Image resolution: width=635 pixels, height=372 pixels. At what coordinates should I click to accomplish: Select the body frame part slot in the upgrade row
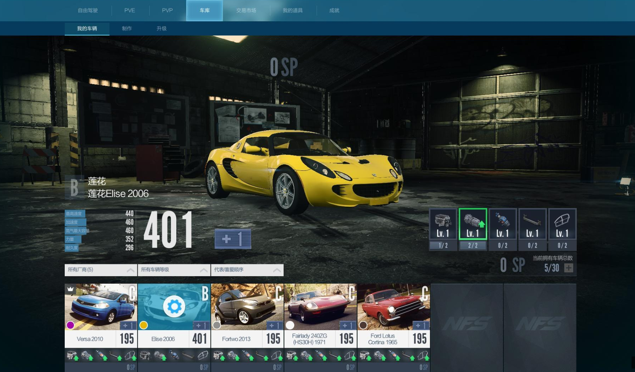coord(562,229)
